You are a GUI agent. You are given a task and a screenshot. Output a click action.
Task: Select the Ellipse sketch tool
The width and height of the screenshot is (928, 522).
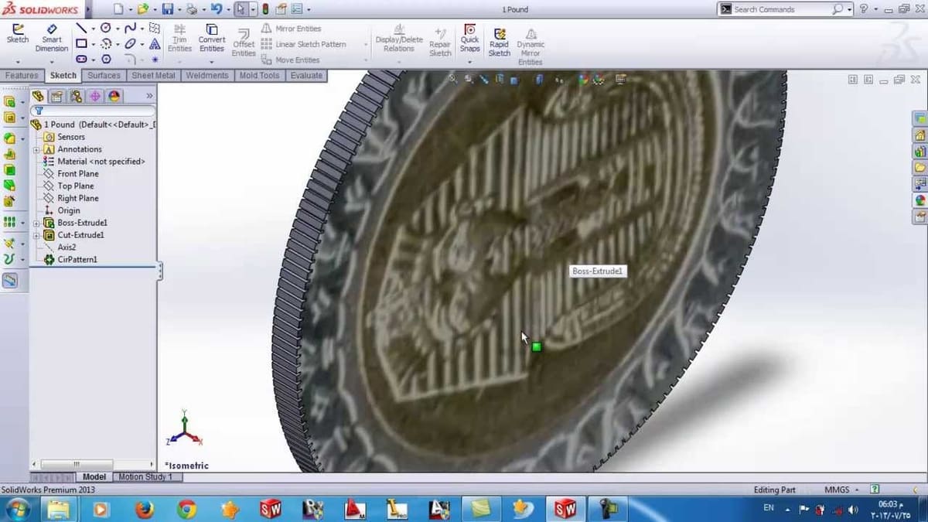[130, 44]
